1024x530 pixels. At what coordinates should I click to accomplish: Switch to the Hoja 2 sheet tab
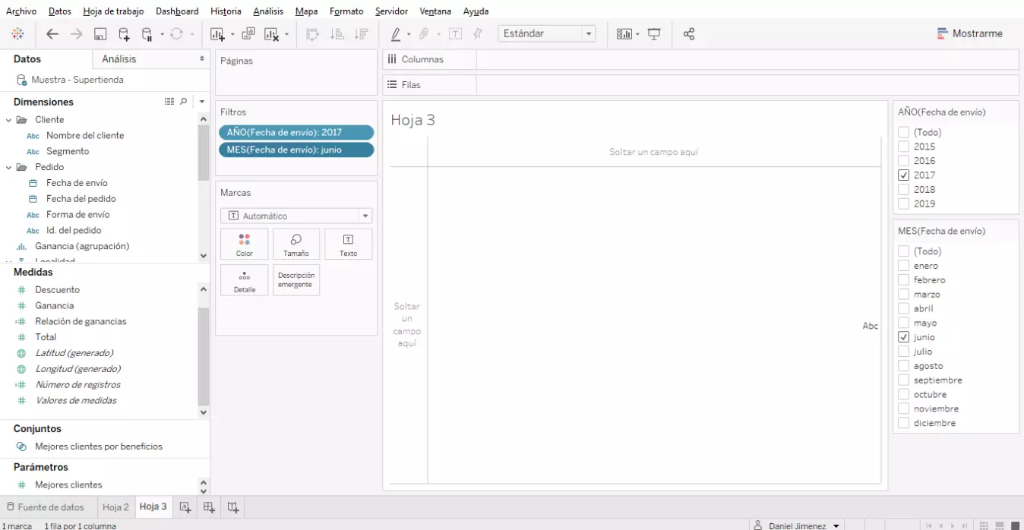click(x=115, y=507)
